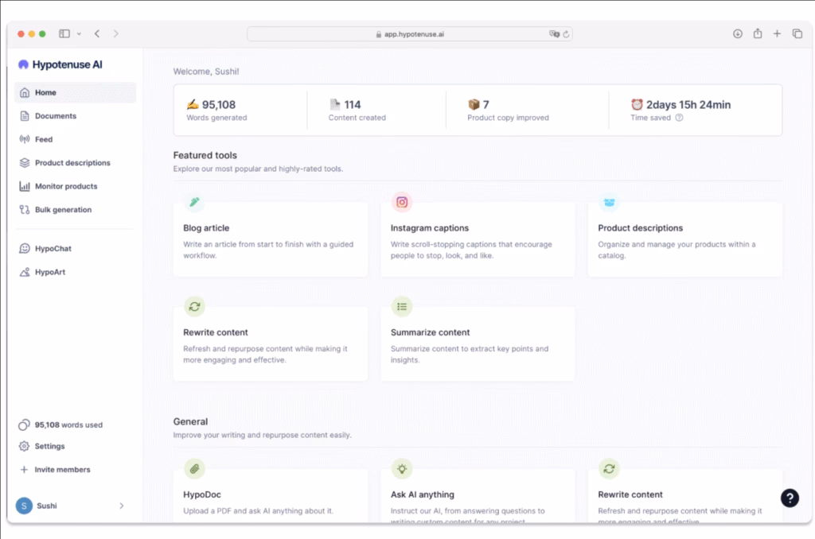Click the Safari downloads icon
815x539 pixels.
(x=737, y=33)
